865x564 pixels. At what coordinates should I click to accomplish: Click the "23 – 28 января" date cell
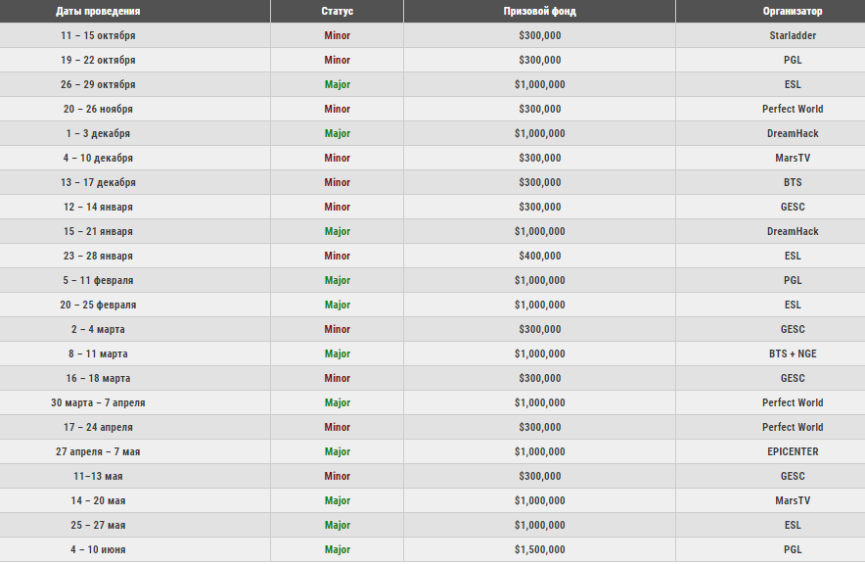98,256
